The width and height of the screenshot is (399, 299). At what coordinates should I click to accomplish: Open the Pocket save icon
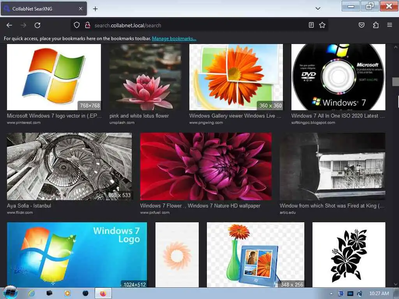point(361,25)
